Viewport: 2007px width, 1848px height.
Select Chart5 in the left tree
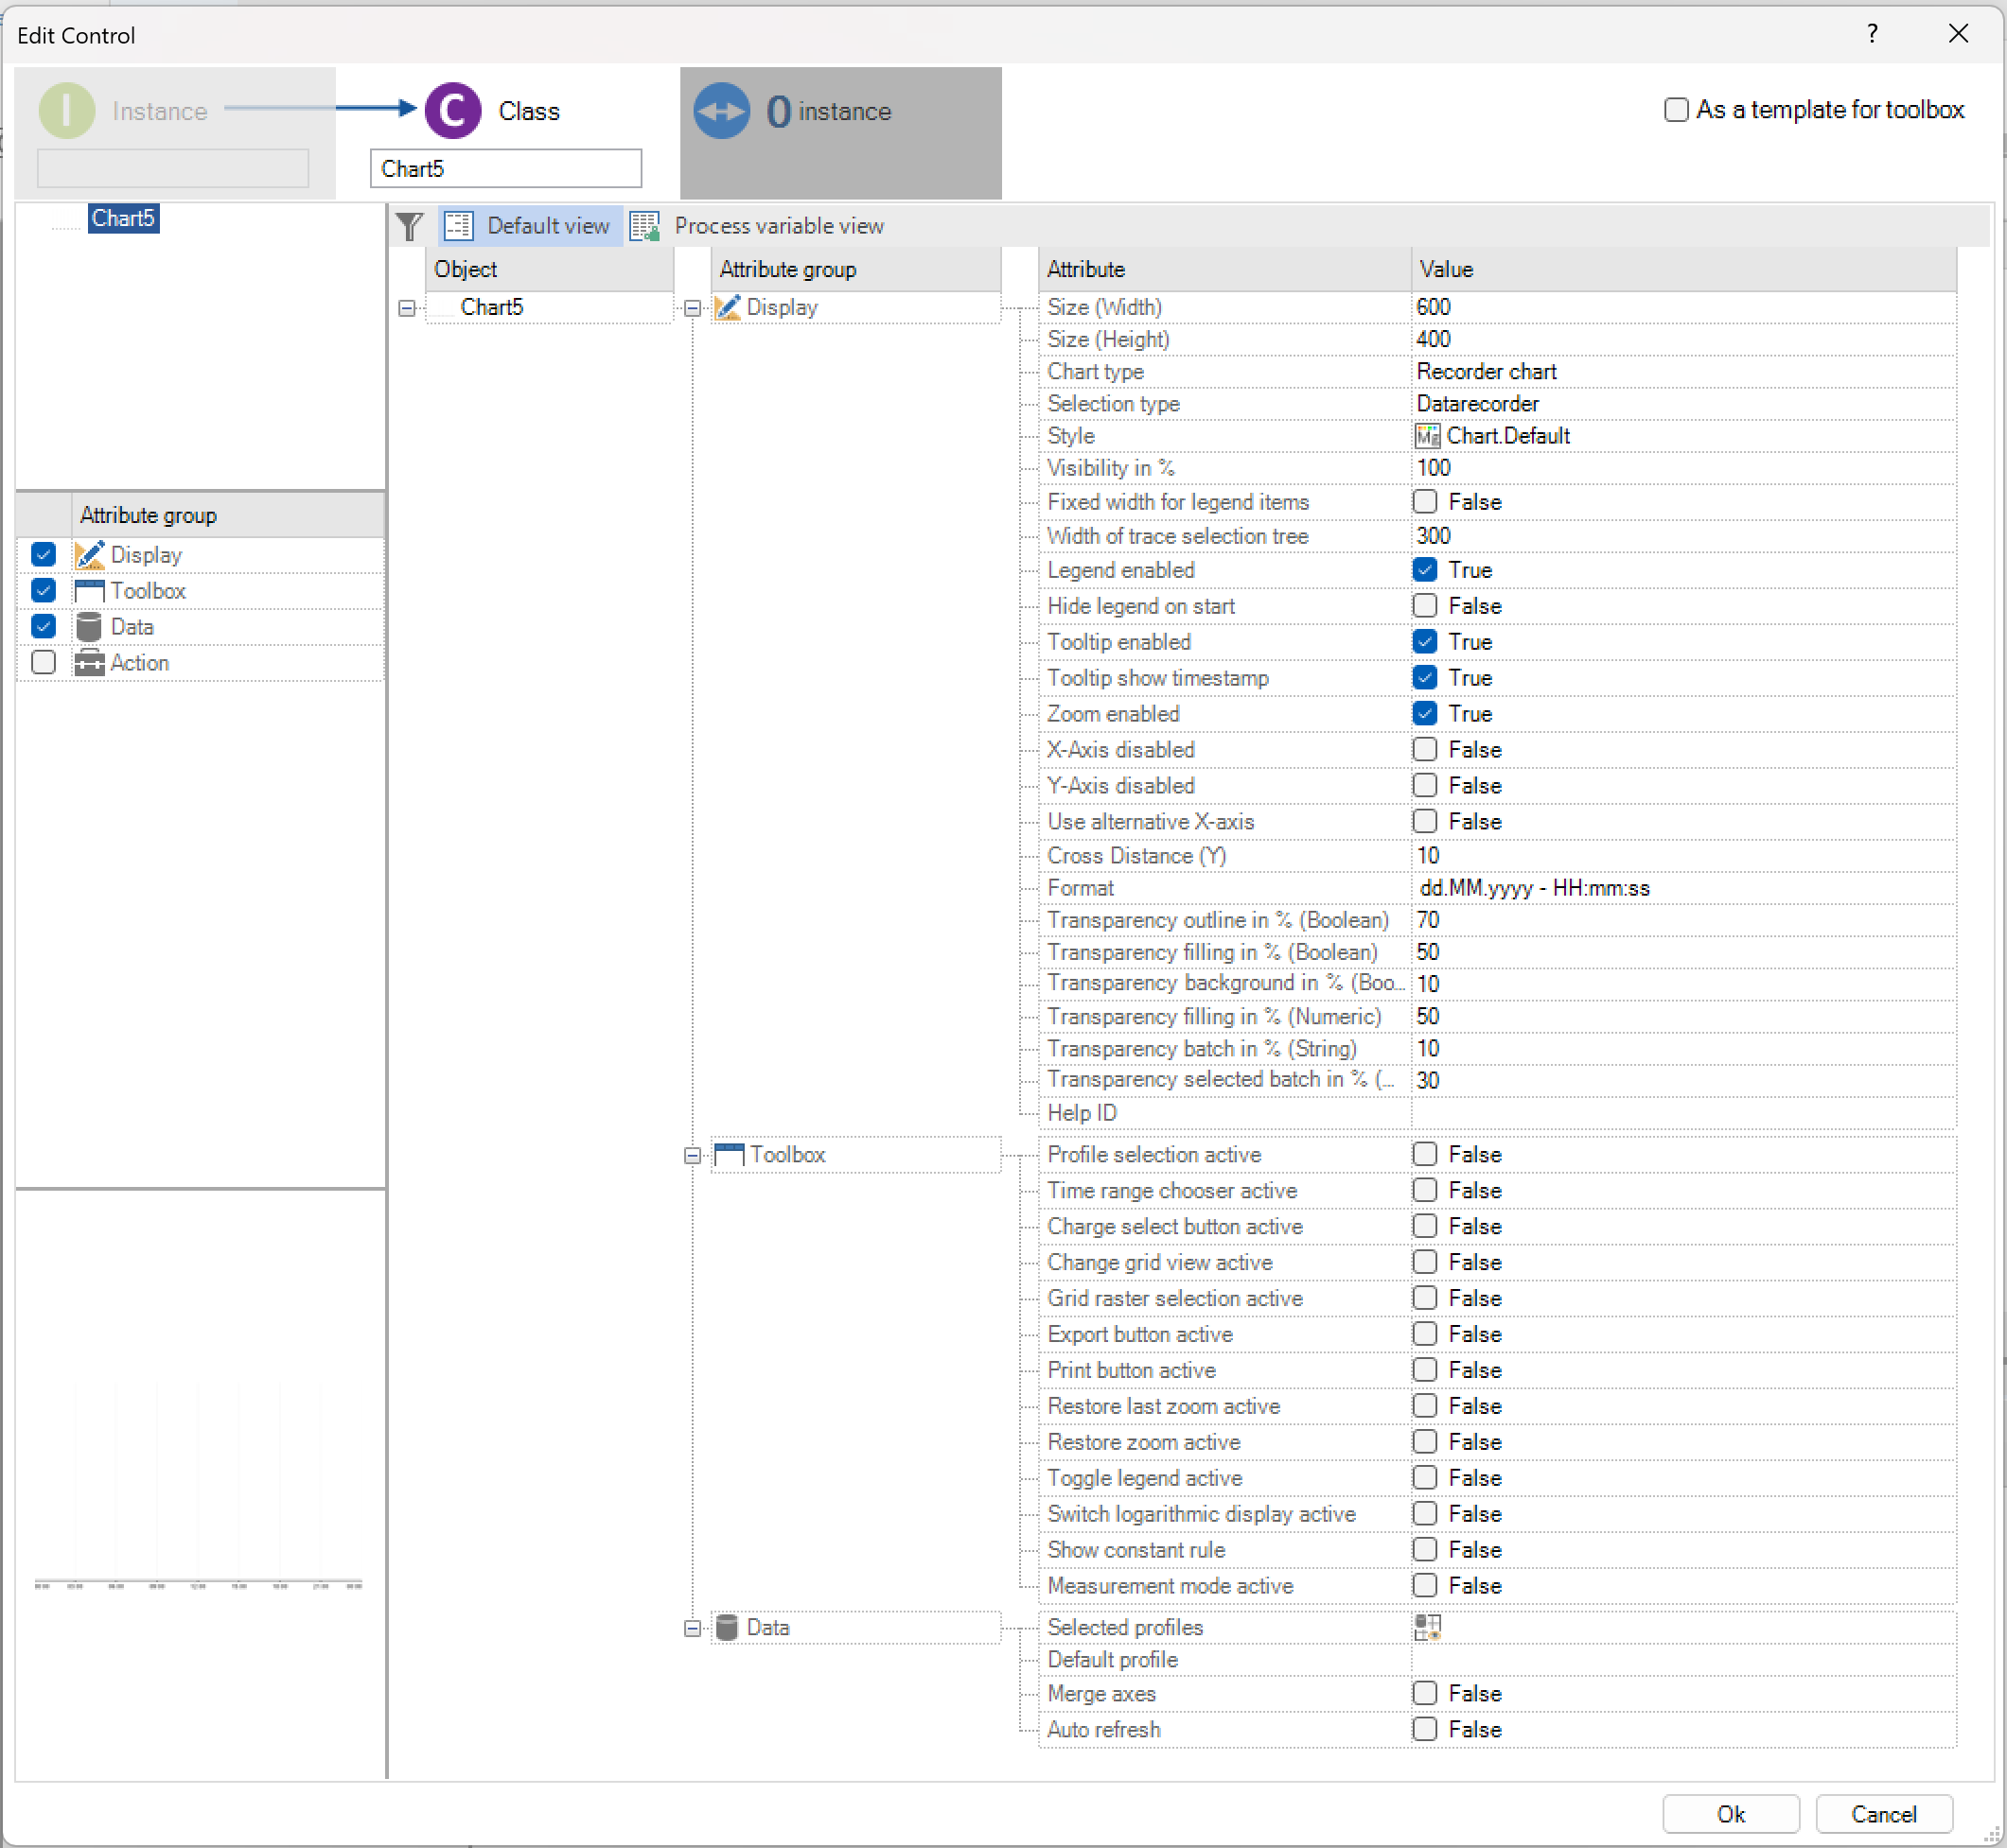point(123,218)
